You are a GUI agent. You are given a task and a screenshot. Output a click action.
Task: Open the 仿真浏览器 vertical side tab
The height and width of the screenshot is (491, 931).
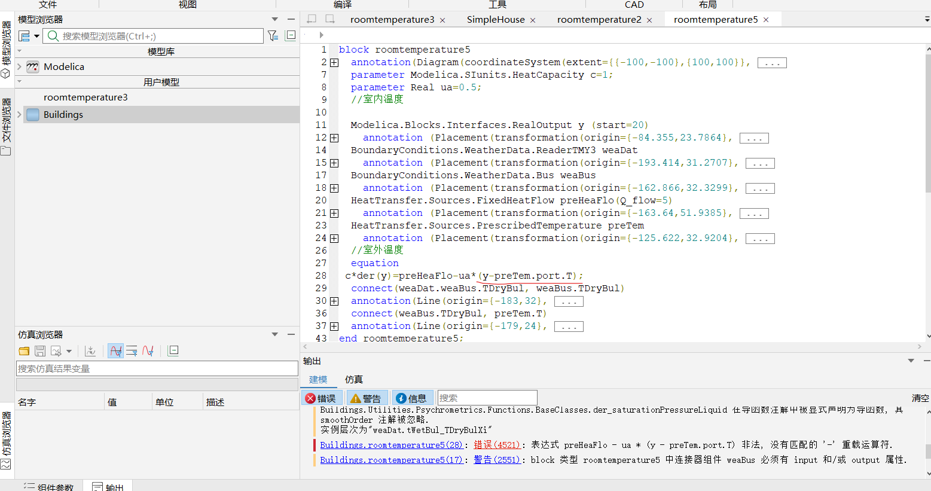(7, 440)
